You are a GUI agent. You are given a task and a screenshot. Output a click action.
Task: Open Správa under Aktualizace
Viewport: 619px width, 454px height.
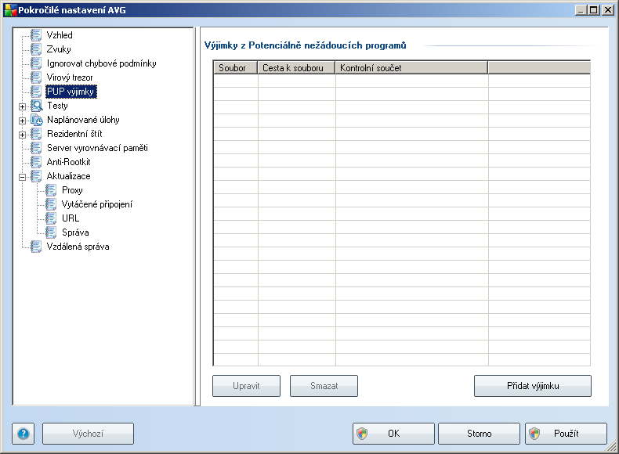75,232
